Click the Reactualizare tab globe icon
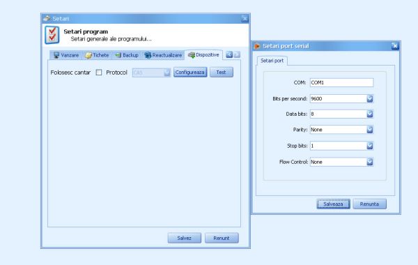 tap(148, 55)
